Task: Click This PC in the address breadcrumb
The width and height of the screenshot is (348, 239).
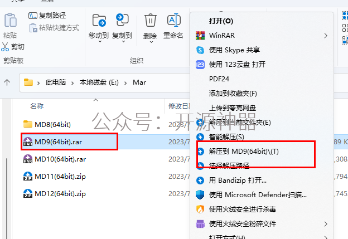Action: click(56, 82)
